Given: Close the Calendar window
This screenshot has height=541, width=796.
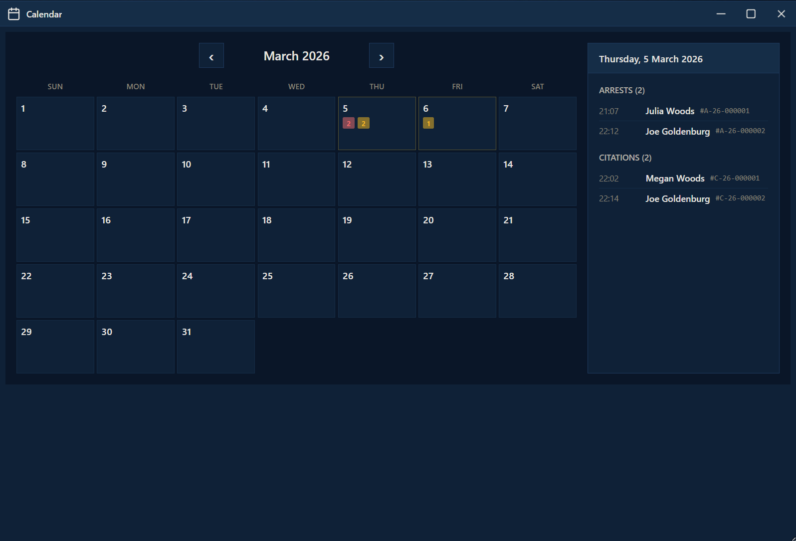Looking at the screenshot, I should 781,14.
